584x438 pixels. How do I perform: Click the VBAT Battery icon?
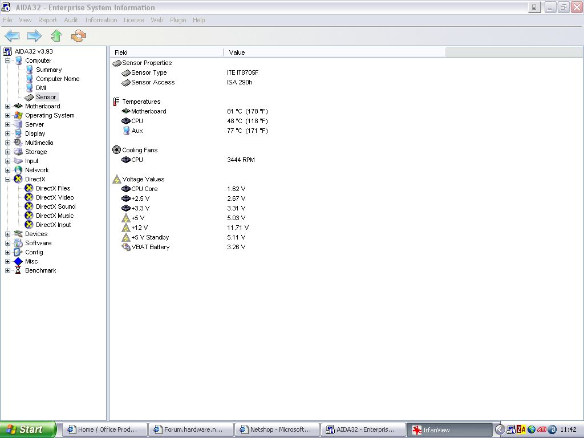coord(126,247)
